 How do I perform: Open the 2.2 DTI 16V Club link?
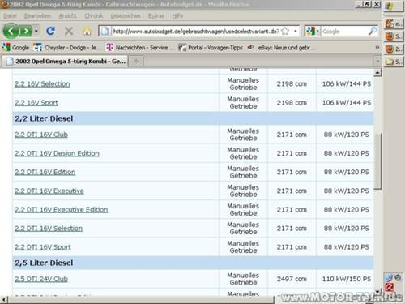[41, 135]
